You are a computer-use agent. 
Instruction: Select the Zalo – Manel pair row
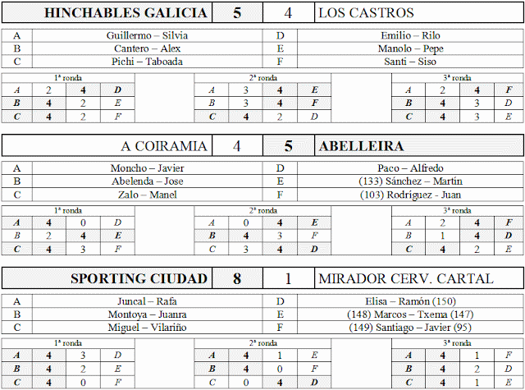point(147,195)
